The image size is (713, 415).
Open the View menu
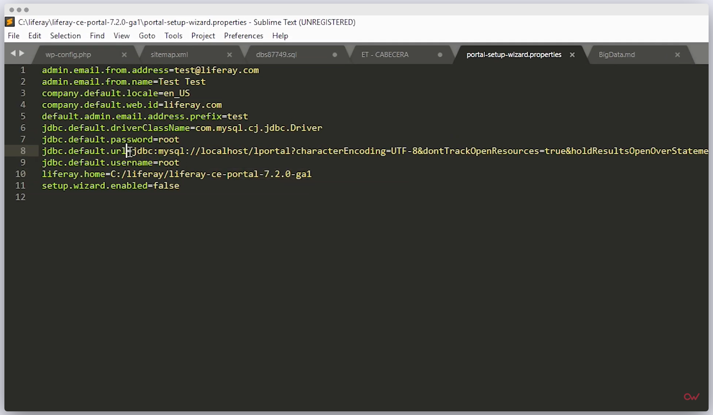(x=121, y=36)
